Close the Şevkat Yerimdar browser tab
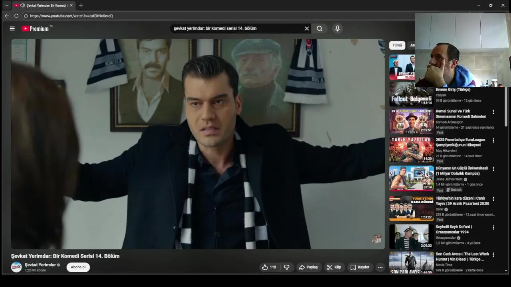This screenshot has width=511, height=287. 71,5
